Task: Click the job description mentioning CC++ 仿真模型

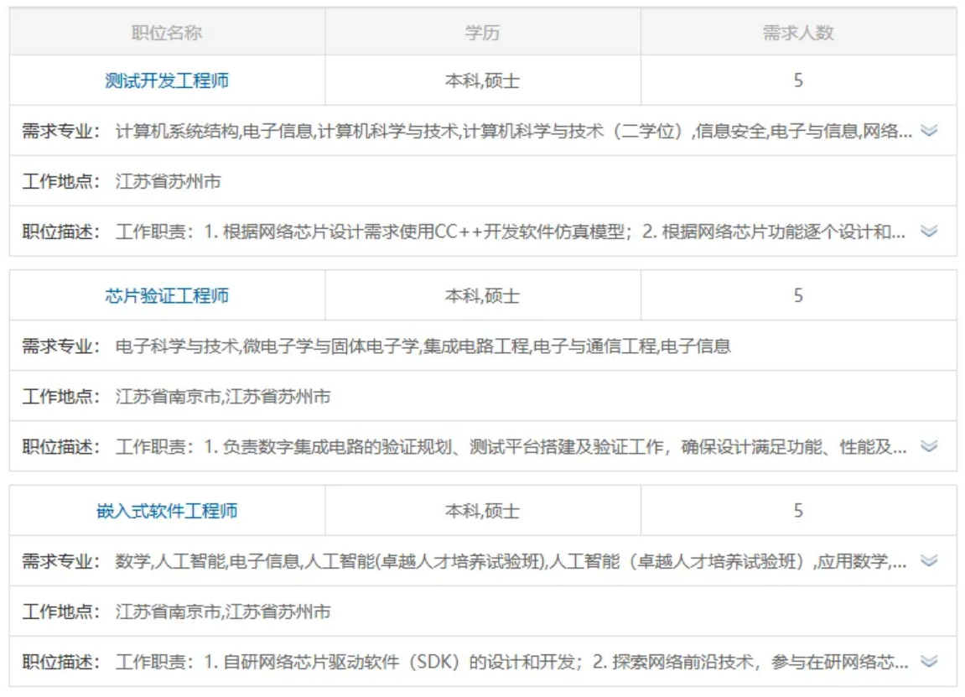Action: coord(510,232)
